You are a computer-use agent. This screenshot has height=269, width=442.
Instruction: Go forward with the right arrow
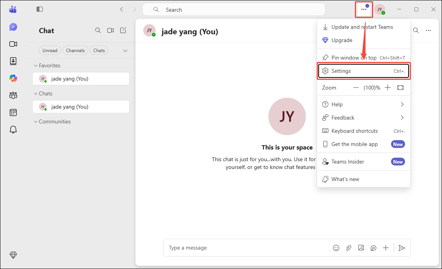pyautogui.click(x=135, y=9)
